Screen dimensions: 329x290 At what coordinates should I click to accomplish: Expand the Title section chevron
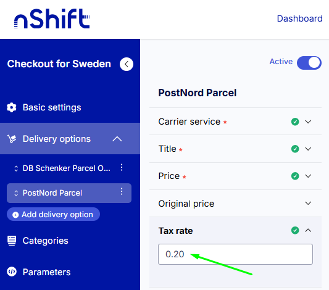point(308,149)
